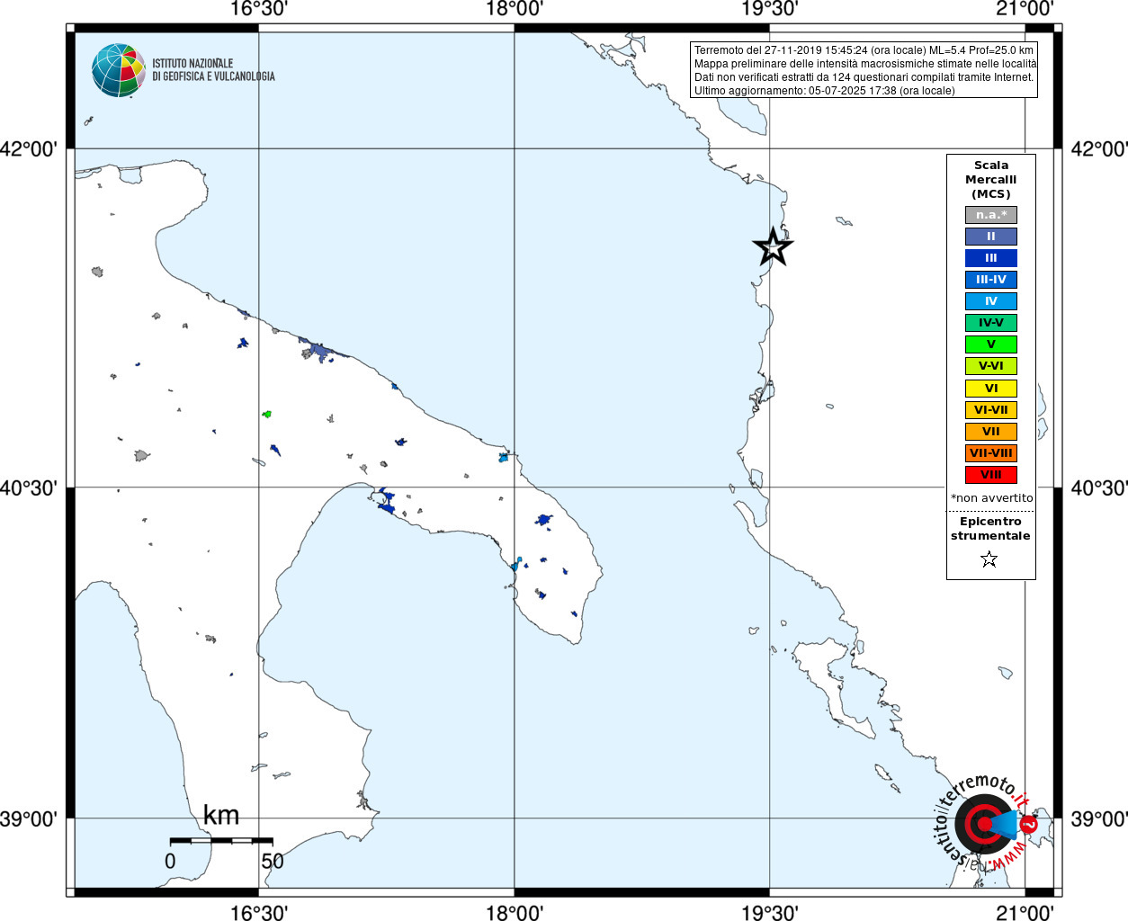Select the IV intensity legend swatch
1128x921 pixels.
(x=991, y=301)
